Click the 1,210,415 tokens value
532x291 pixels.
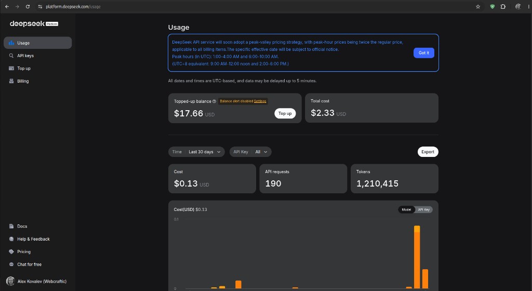click(x=377, y=183)
